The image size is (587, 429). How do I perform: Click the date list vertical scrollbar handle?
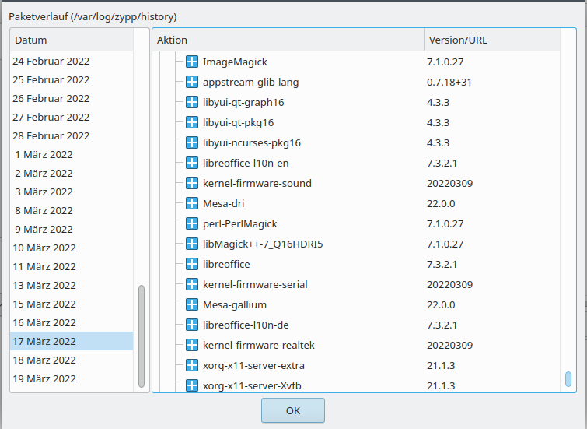pos(142,336)
